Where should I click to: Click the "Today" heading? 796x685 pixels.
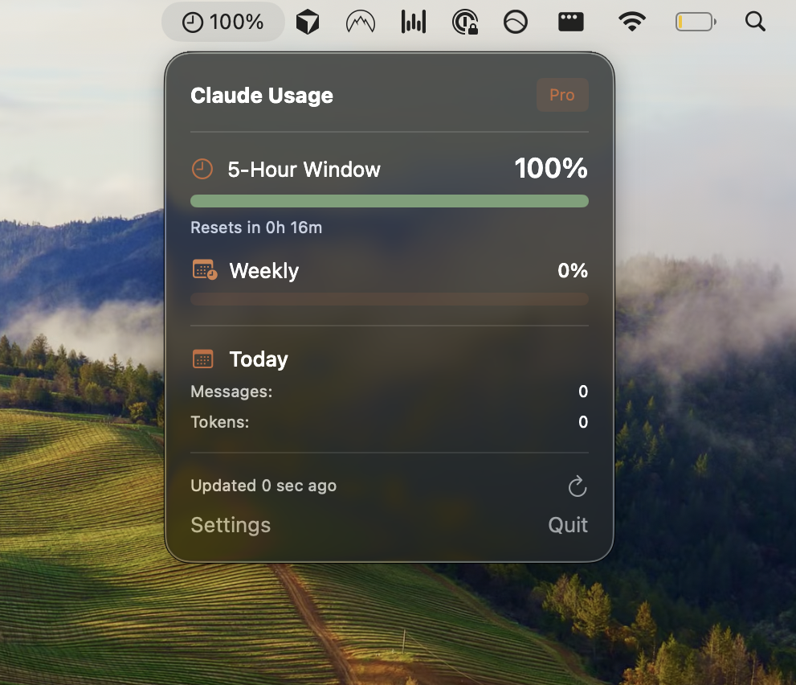coord(259,359)
